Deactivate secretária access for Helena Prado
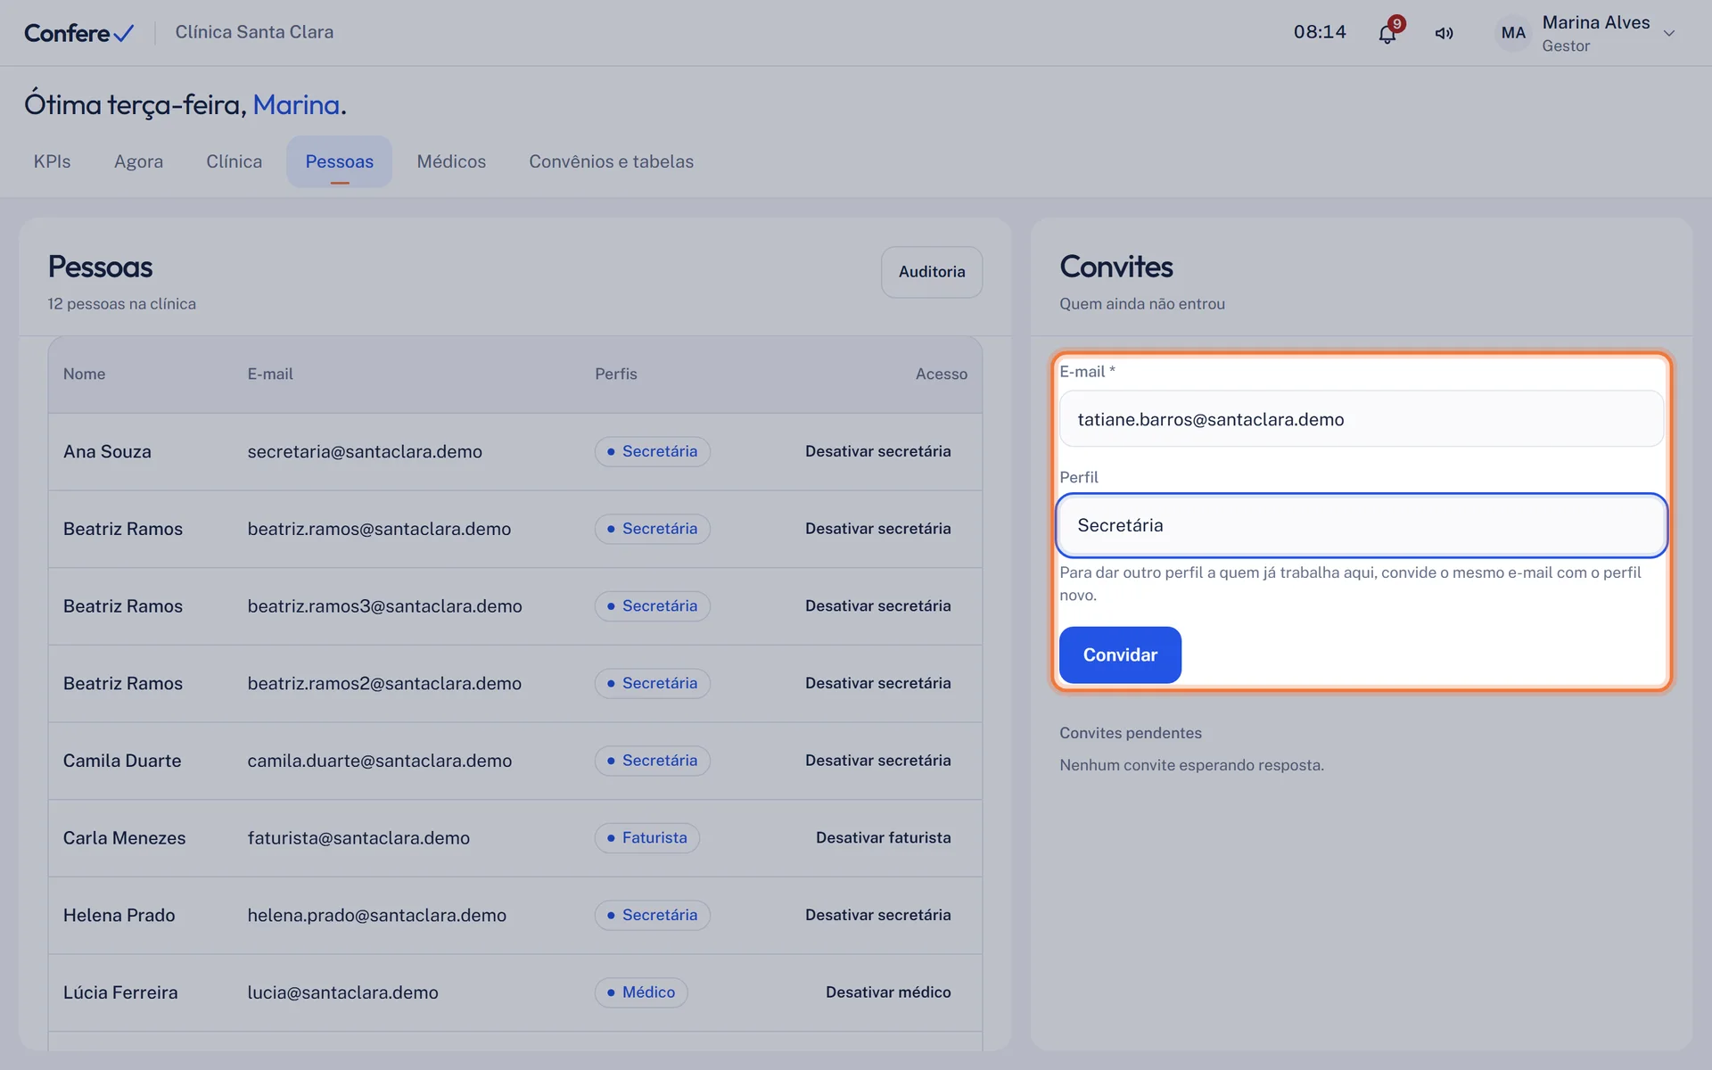The image size is (1712, 1070). (x=877, y=915)
